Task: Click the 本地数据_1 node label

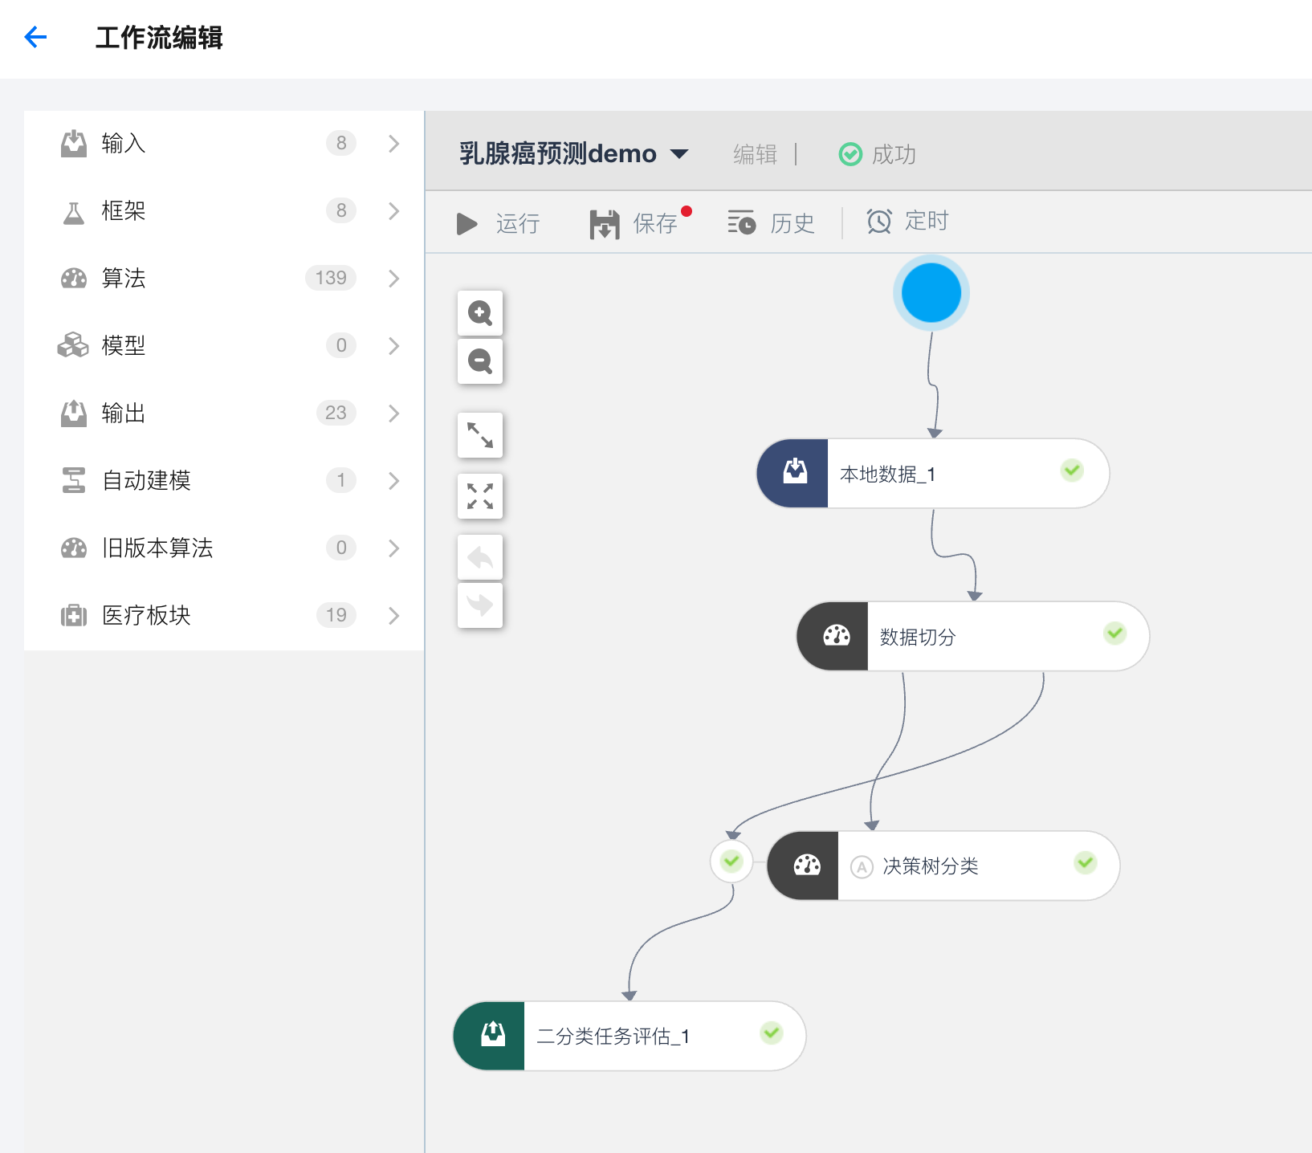Action: coord(887,475)
